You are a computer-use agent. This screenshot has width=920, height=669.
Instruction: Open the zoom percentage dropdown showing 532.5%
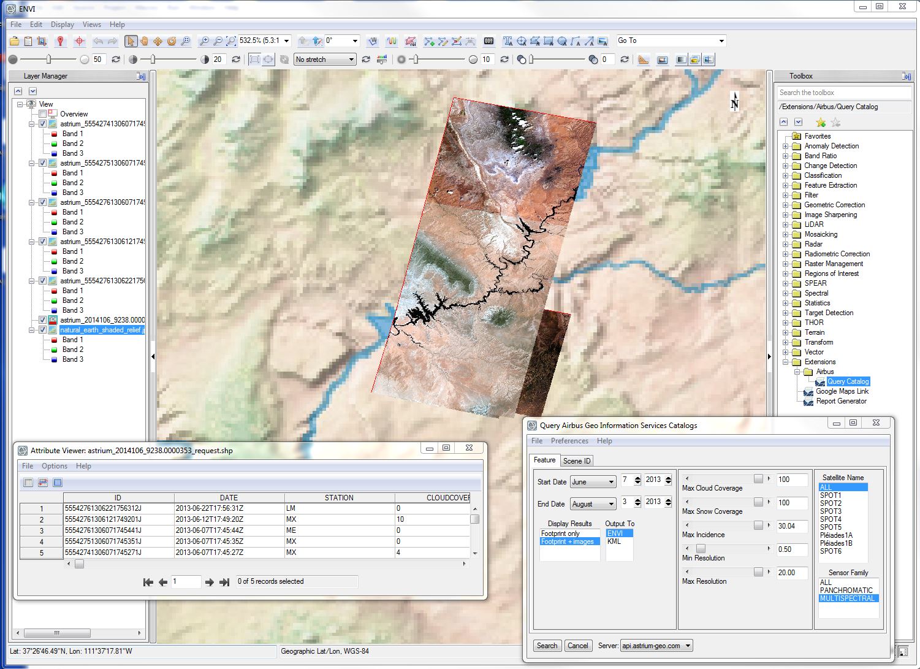286,40
